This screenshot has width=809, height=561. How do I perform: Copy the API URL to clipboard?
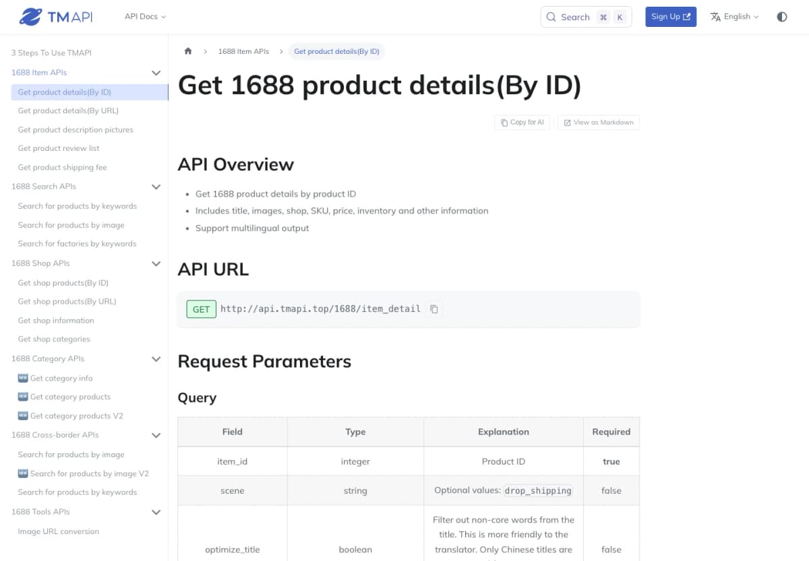[434, 309]
